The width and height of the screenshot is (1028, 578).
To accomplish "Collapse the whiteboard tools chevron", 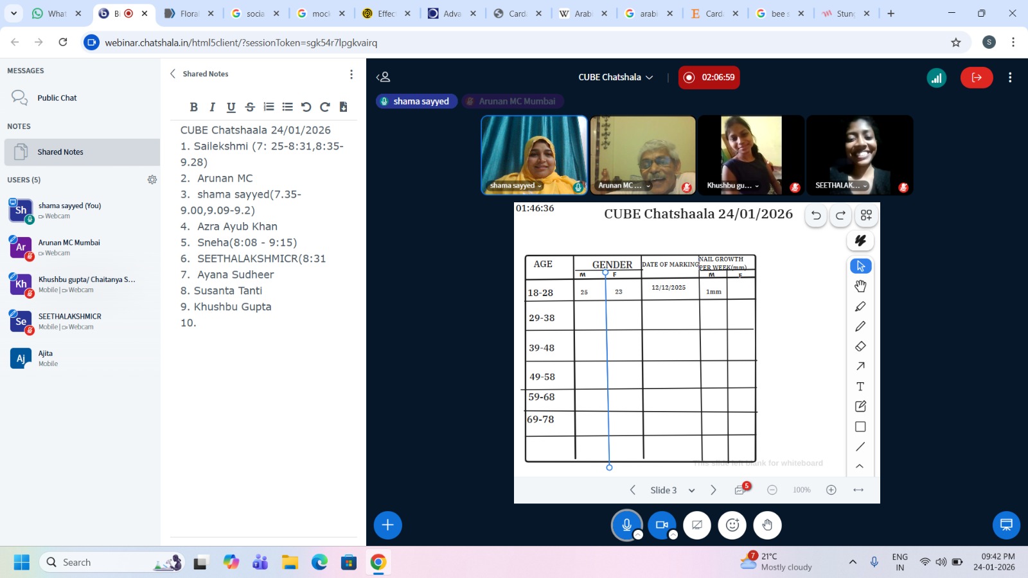I will [x=860, y=466].
